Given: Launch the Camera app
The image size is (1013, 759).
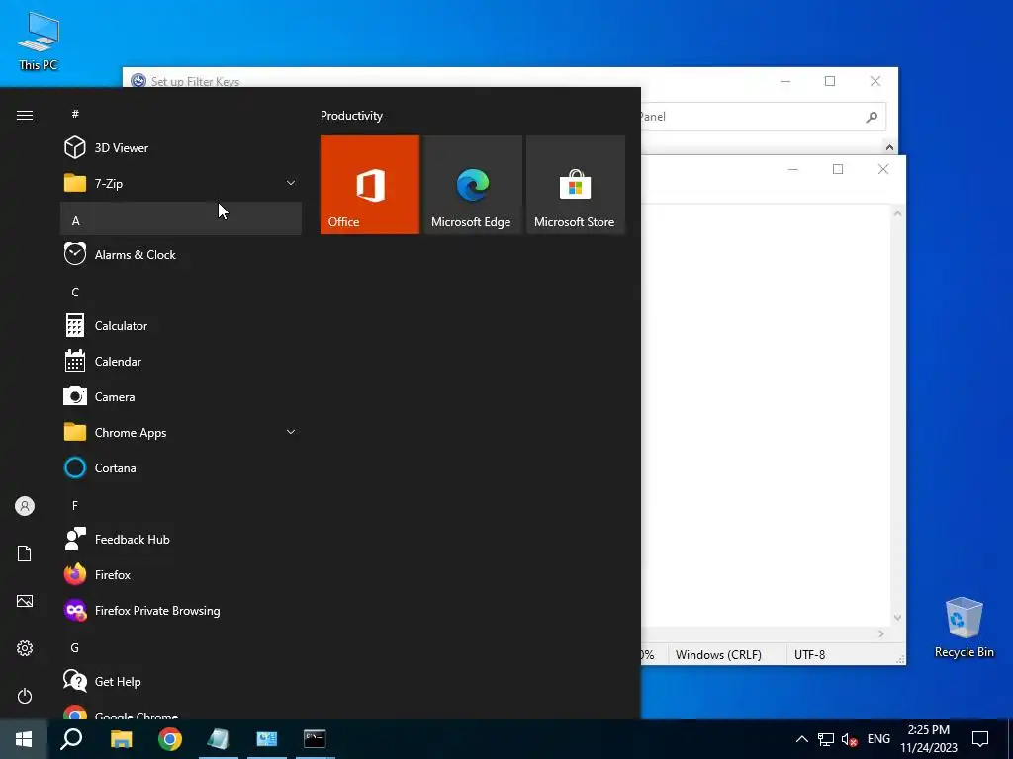Looking at the screenshot, I should point(181,397).
